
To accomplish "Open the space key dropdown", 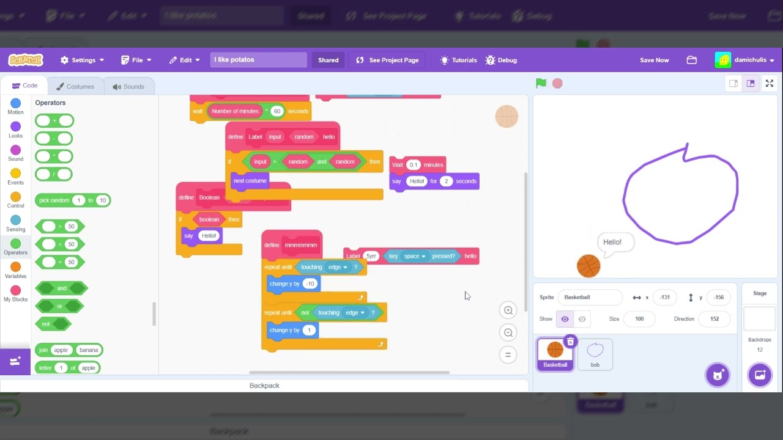I will point(415,256).
